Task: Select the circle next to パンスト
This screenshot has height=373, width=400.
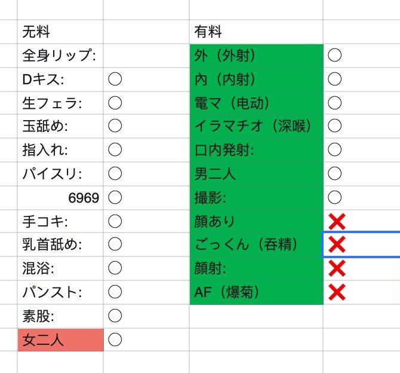Action: pyautogui.click(x=115, y=292)
